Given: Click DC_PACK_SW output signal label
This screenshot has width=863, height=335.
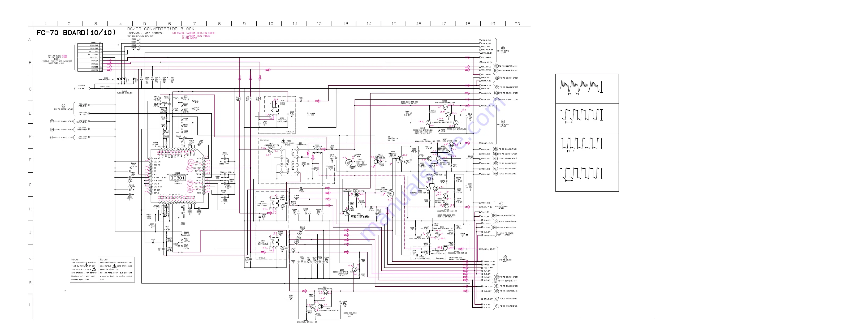Looking at the screenshot, I should [487, 50].
